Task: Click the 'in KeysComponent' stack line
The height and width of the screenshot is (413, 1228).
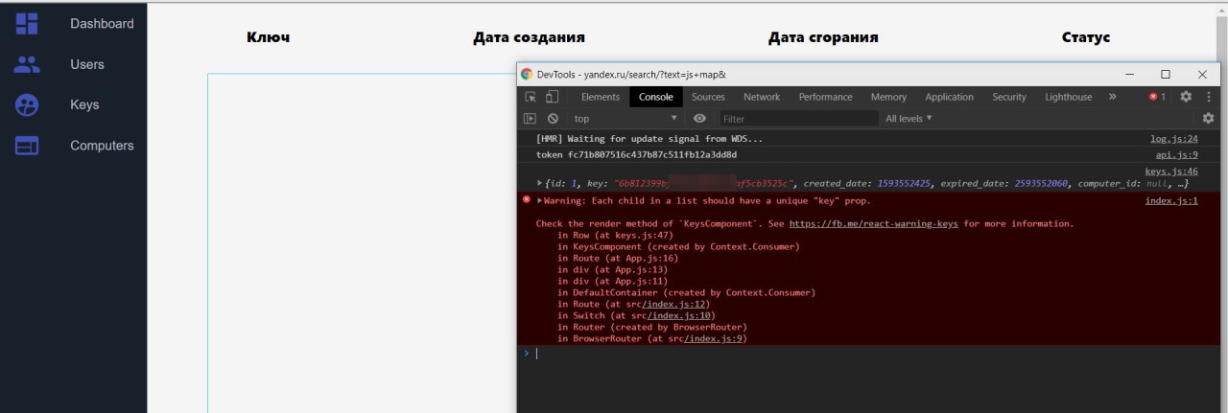Action: click(x=678, y=246)
